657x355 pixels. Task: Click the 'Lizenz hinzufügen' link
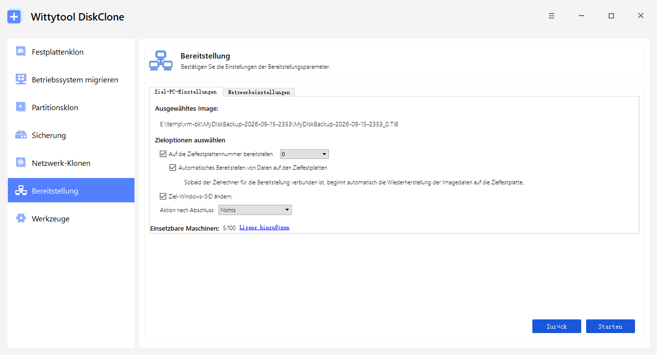(264, 228)
